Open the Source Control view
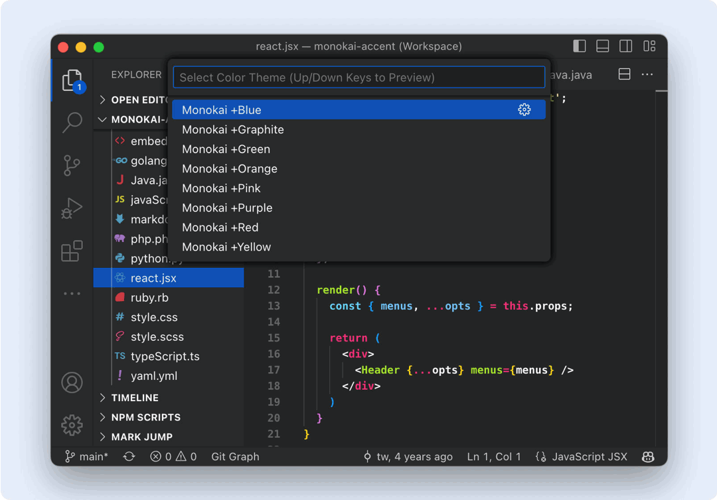The width and height of the screenshot is (717, 500). [x=72, y=165]
